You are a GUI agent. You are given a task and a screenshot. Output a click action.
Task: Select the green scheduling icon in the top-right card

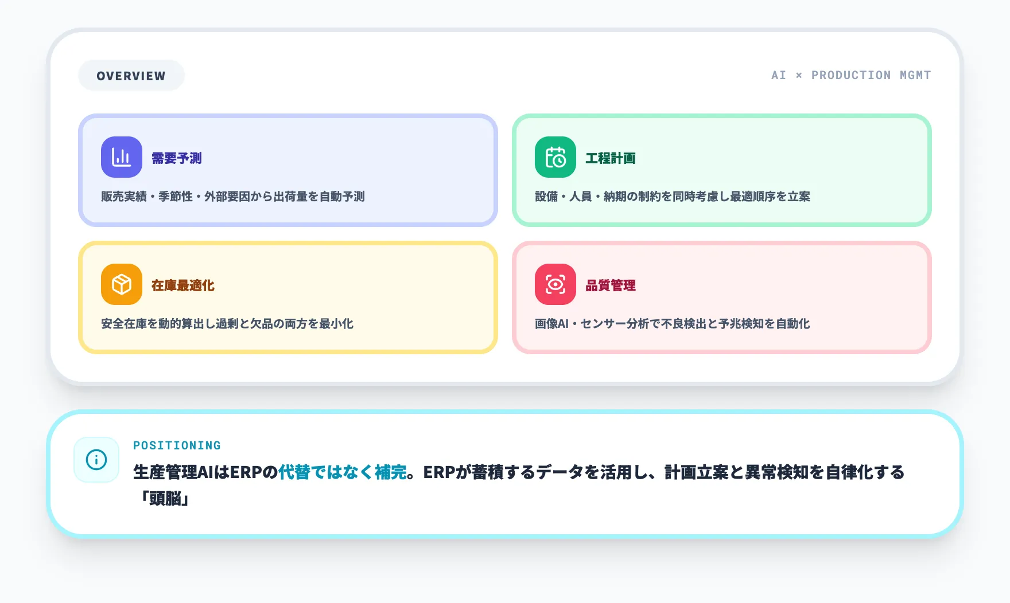coord(554,157)
